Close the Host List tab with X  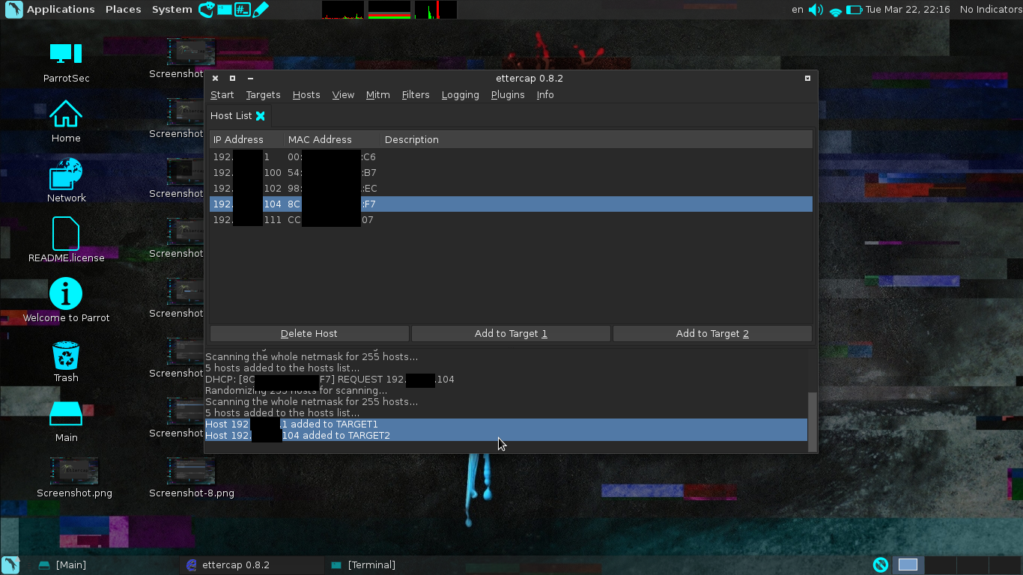point(261,116)
